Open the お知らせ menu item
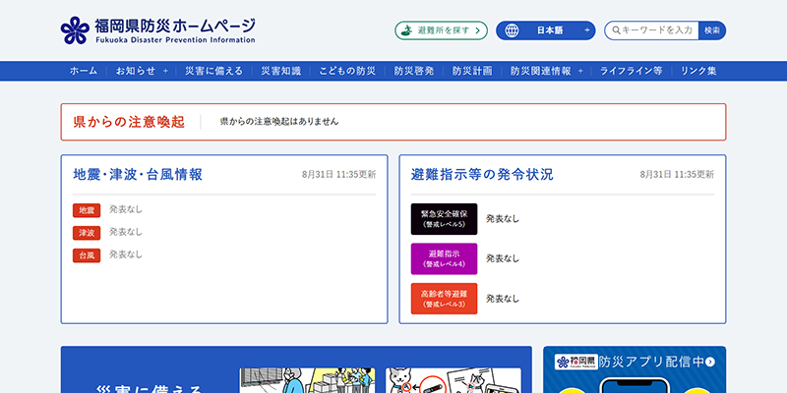 (136, 71)
